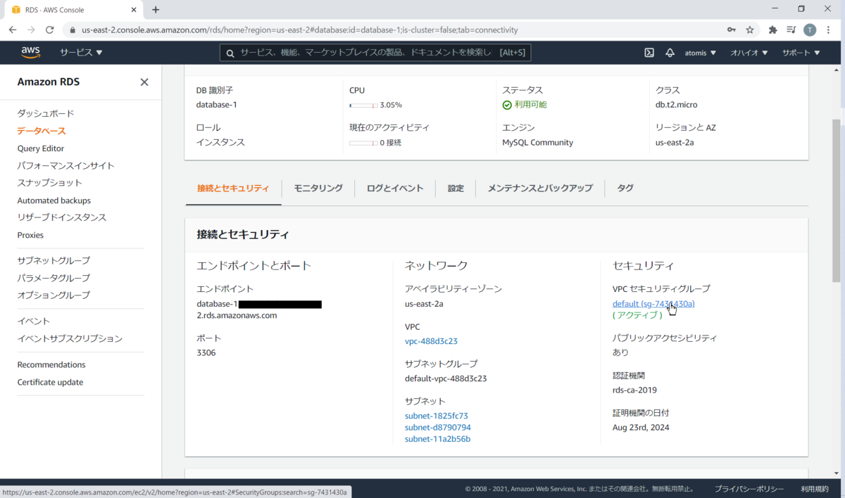
Task: Click the AWS logo to return home
Action: point(30,52)
